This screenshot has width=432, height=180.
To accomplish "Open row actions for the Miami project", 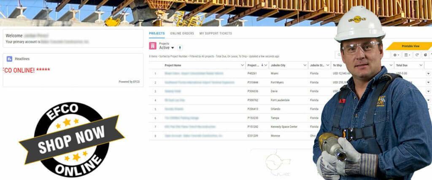I will click(428, 73).
